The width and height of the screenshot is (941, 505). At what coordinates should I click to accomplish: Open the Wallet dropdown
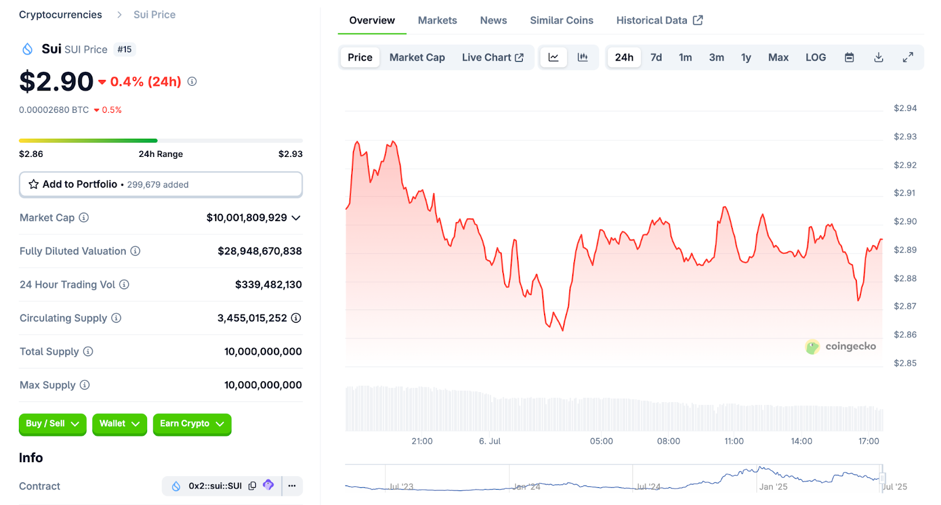tap(119, 424)
